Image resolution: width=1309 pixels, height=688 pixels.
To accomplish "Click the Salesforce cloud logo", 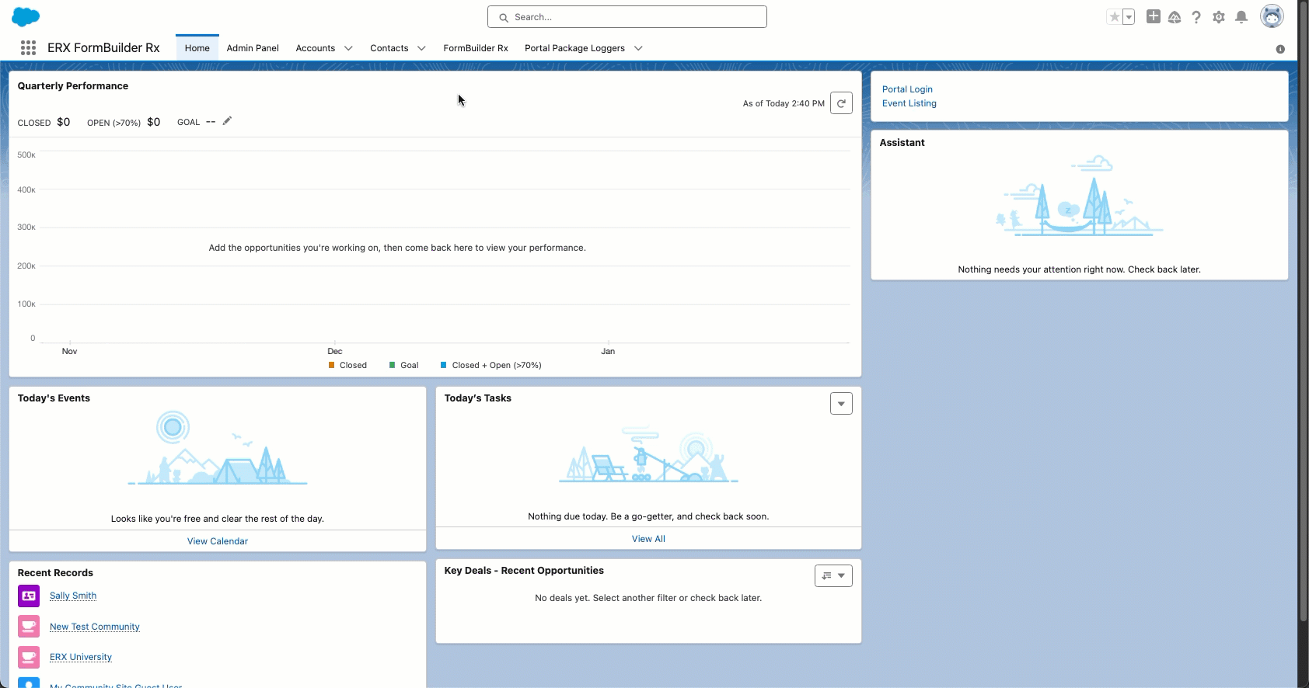I will pos(26,16).
